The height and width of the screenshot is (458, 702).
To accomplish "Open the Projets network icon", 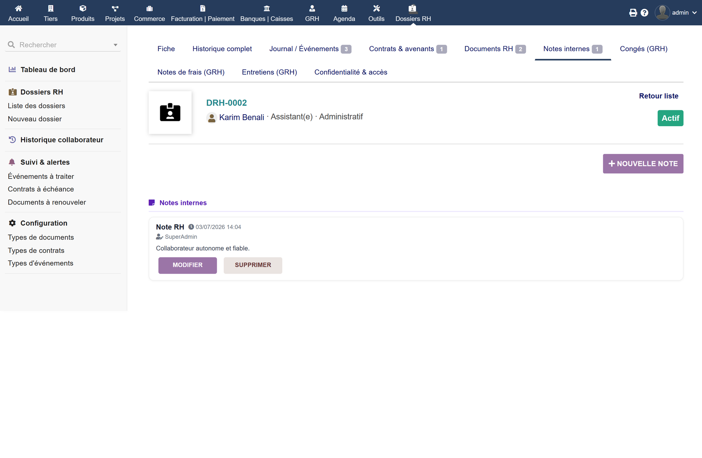I will [115, 8].
